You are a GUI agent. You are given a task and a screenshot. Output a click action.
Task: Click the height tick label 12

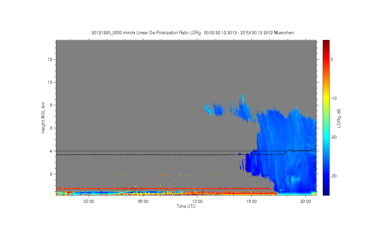pos(50,60)
